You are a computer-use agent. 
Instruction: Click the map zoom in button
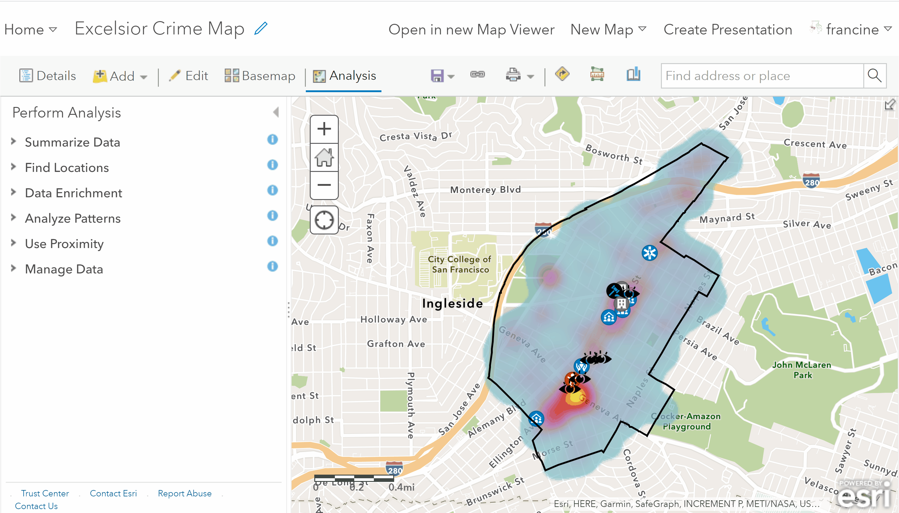[324, 129]
